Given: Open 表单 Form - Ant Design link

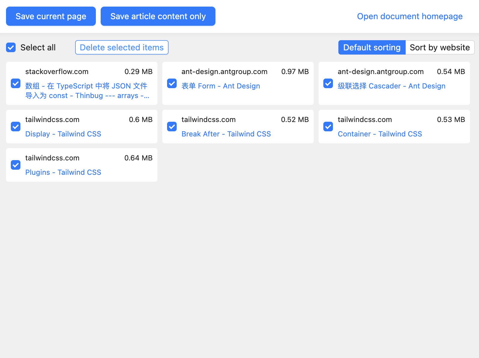Looking at the screenshot, I should 221,86.
